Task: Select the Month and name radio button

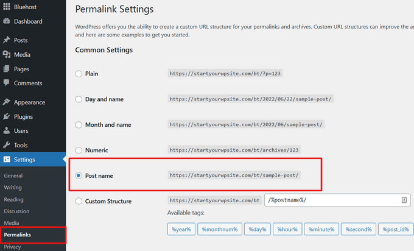Action: (79, 125)
